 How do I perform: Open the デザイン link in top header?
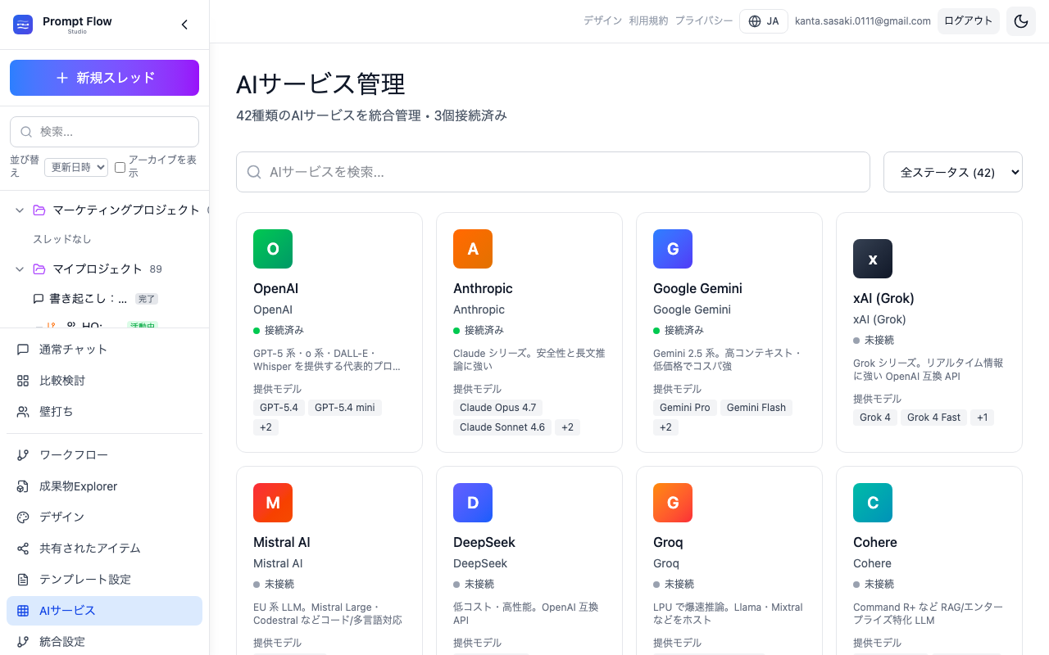click(x=602, y=21)
